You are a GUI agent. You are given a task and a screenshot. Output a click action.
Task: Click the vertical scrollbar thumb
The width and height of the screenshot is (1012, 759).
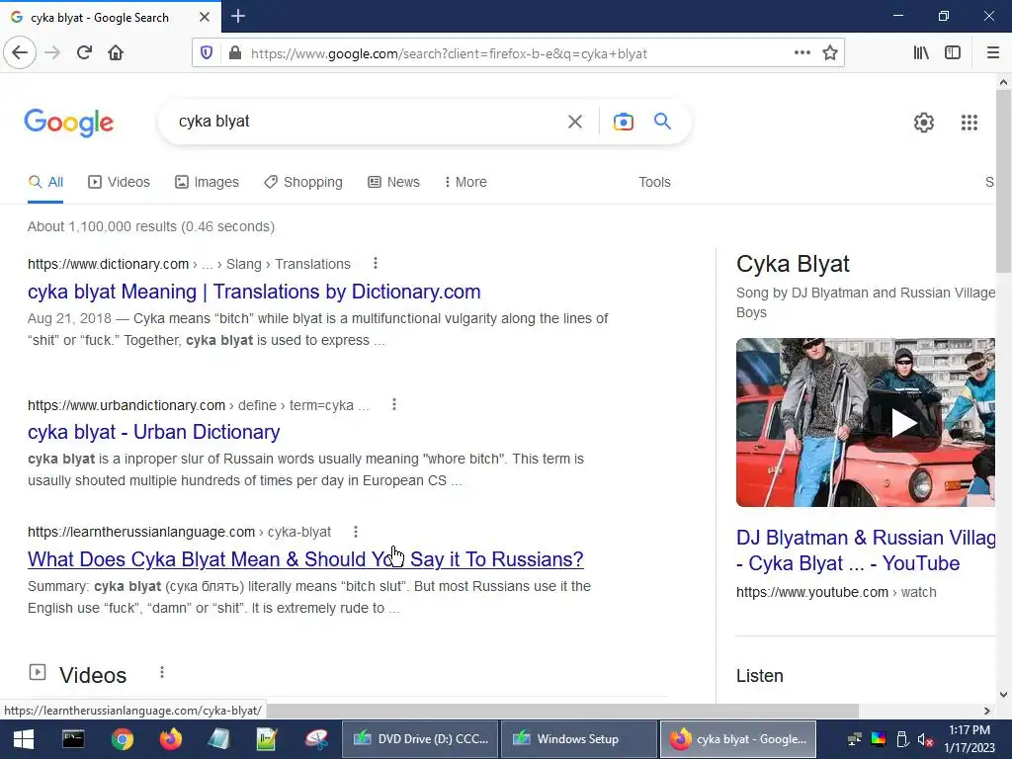point(1003,181)
